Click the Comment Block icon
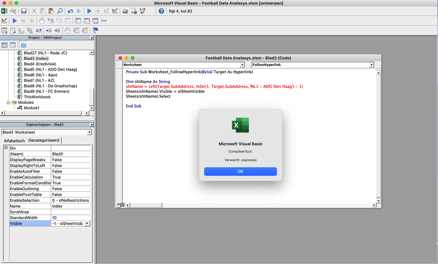This screenshot has height=264, width=438. [x=76, y=31]
